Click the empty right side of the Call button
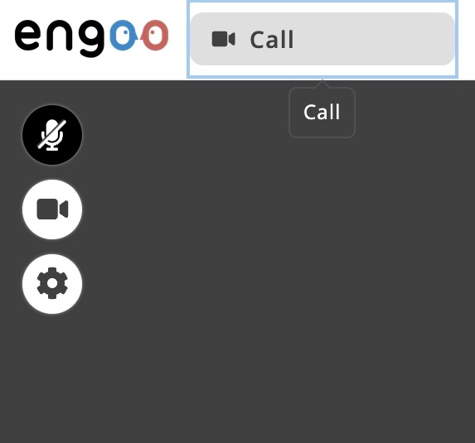Image resolution: width=475 pixels, height=443 pixels. point(376,39)
